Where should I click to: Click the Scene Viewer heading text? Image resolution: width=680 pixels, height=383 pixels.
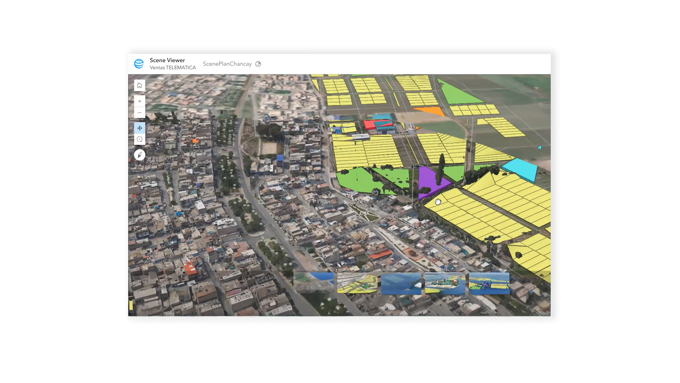point(167,60)
